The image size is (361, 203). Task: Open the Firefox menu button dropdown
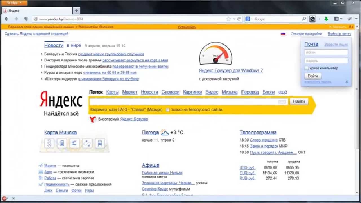pyautogui.click(x=15, y=3)
